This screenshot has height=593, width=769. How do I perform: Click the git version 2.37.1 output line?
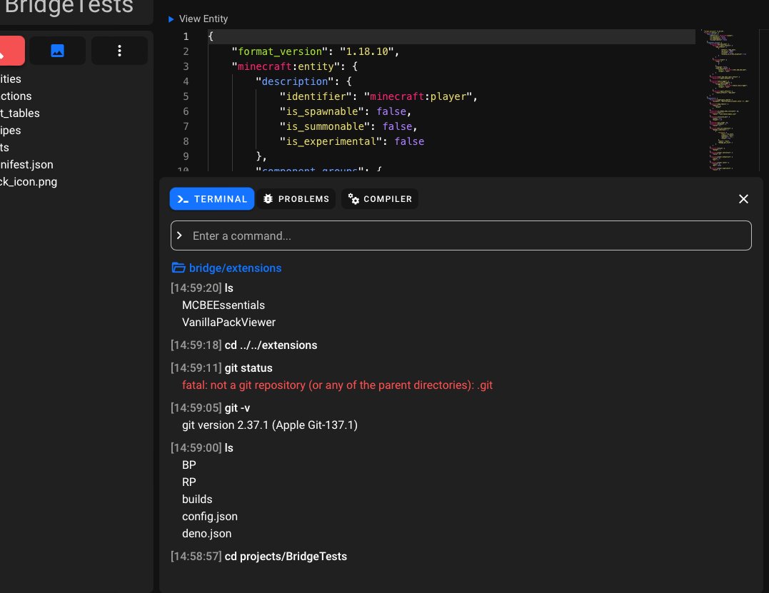click(270, 425)
